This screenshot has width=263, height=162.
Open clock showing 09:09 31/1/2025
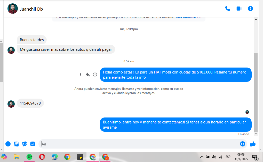point(241,157)
